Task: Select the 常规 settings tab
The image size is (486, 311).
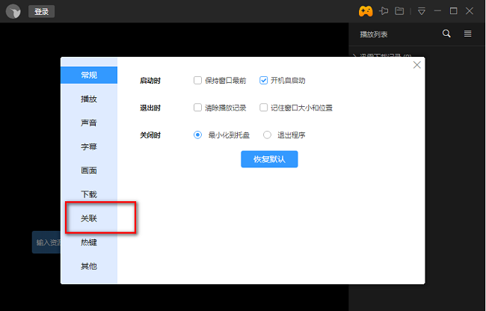Action: pyautogui.click(x=89, y=75)
